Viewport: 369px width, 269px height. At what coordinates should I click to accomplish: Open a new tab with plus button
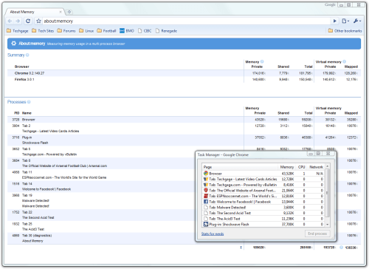[69, 12]
